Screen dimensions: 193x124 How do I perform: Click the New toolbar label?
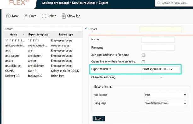tap(15, 16)
